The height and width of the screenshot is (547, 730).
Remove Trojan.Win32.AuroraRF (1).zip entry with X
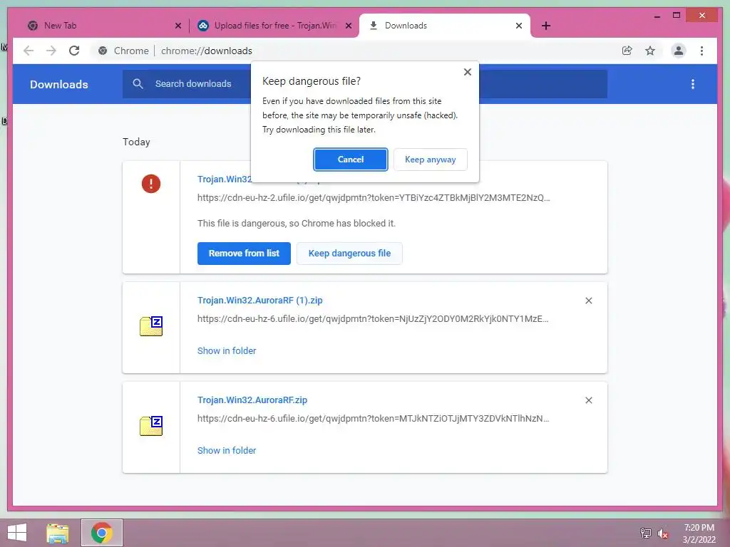click(588, 301)
